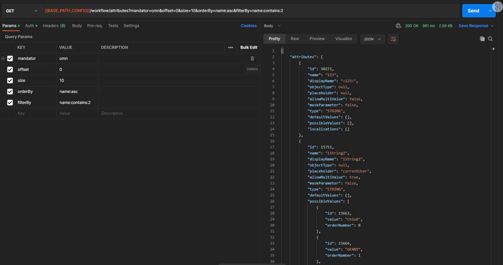Open the Save Response dropdown
Screen dimensions: 503x265
(x=476, y=26)
